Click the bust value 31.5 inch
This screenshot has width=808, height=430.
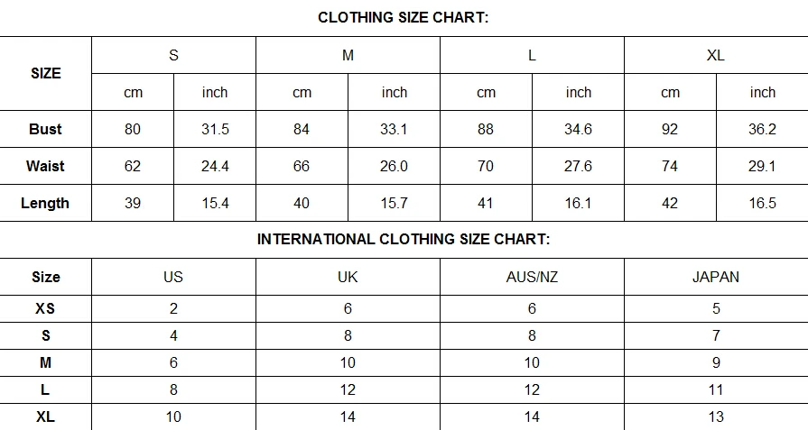(x=215, y=129)
